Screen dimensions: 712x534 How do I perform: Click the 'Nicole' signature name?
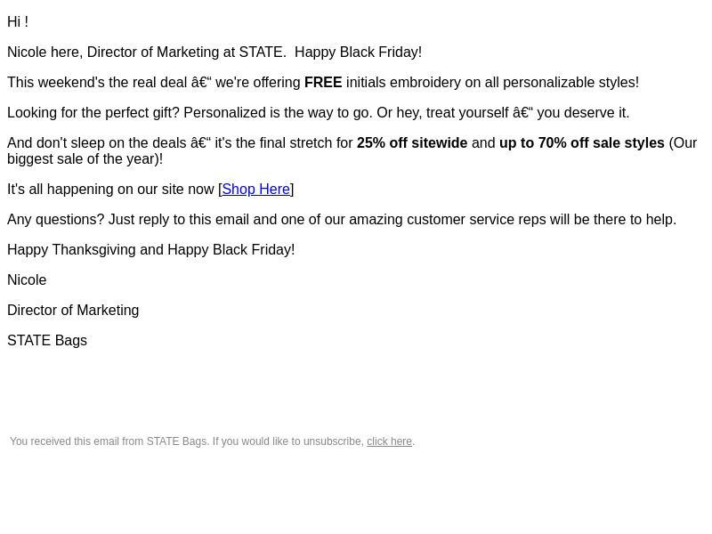click(27, 279)
